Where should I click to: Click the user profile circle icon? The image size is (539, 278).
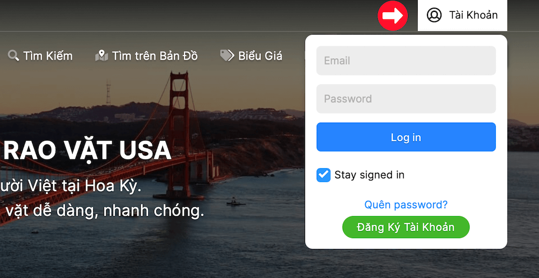434,15
